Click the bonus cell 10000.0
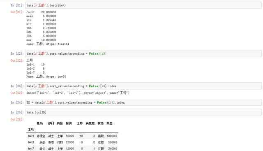Viewport: 263px width, 151px height. (112, 136)
